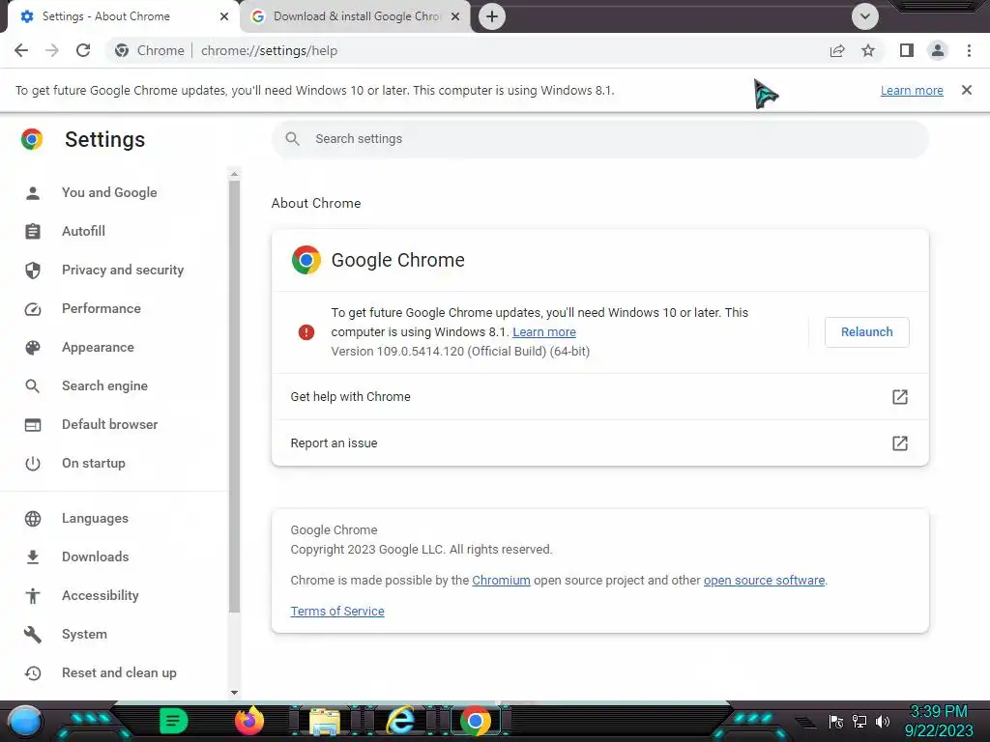Click the sidebar scrollbar thumb
The width and height of the screenshot is (990, 742).
pos(234,396)
